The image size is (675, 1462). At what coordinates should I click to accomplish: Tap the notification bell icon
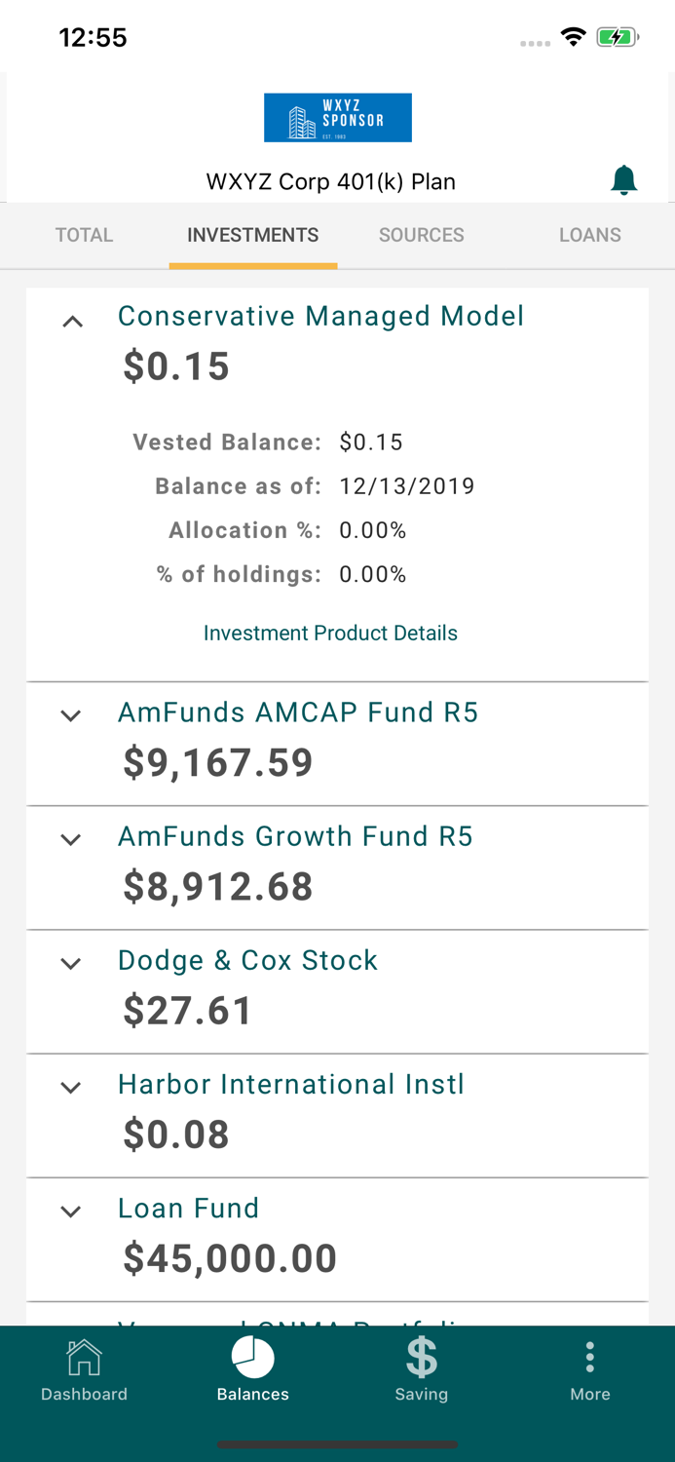(x=623, y=180)
